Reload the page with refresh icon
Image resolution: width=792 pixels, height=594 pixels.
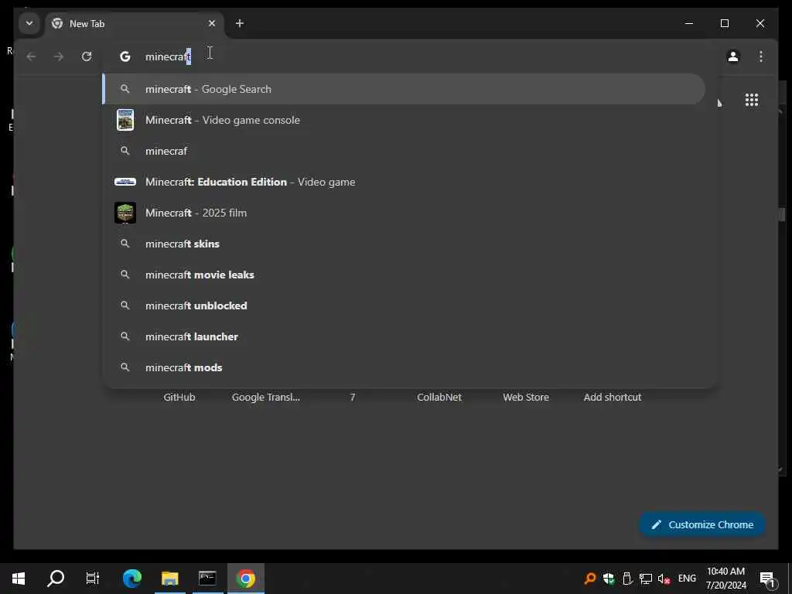[x=87, y=56]
